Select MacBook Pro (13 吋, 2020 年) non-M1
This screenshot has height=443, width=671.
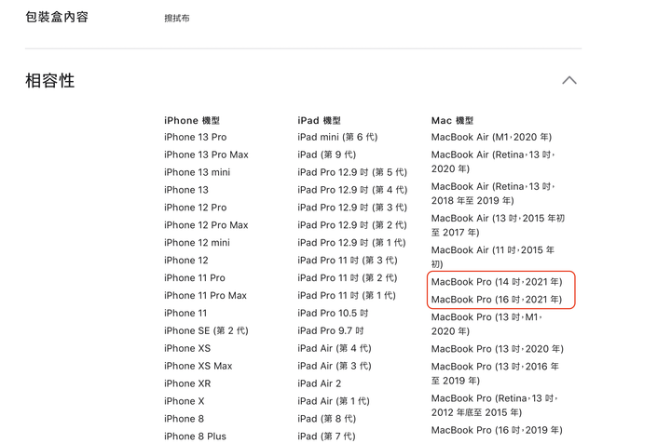(x=498, y=349)
